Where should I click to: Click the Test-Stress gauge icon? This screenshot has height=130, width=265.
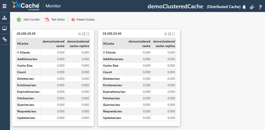[x=46, y=20]
